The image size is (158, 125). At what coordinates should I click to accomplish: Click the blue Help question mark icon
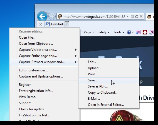point(129,32)
